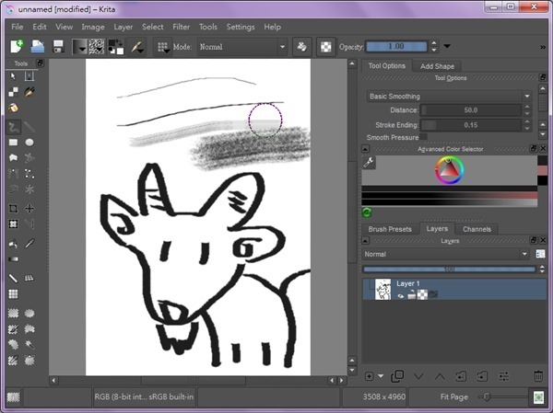This screenshot has width=553, height=413.
Task: Switch to the Add Shape tab
Action: pyautogui.click(x=437, y=66)
